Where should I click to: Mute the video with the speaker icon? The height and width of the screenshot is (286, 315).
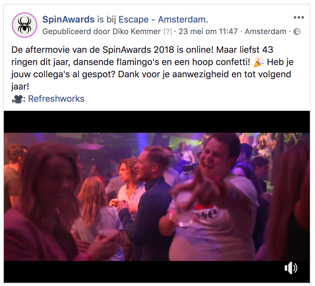(291, 268)
